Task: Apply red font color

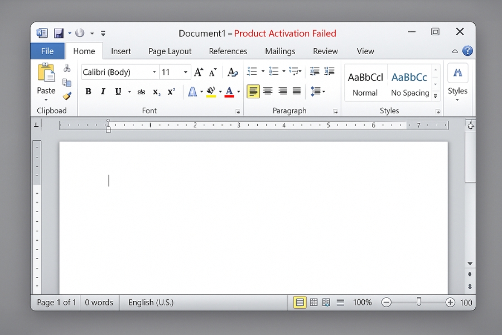Action: [229, 92]
